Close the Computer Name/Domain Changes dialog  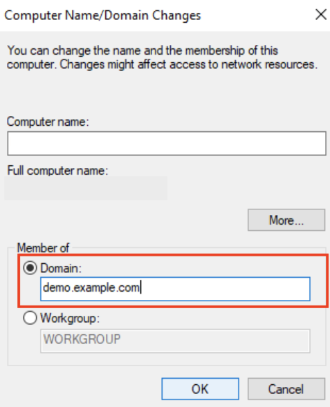click(320, 15)
